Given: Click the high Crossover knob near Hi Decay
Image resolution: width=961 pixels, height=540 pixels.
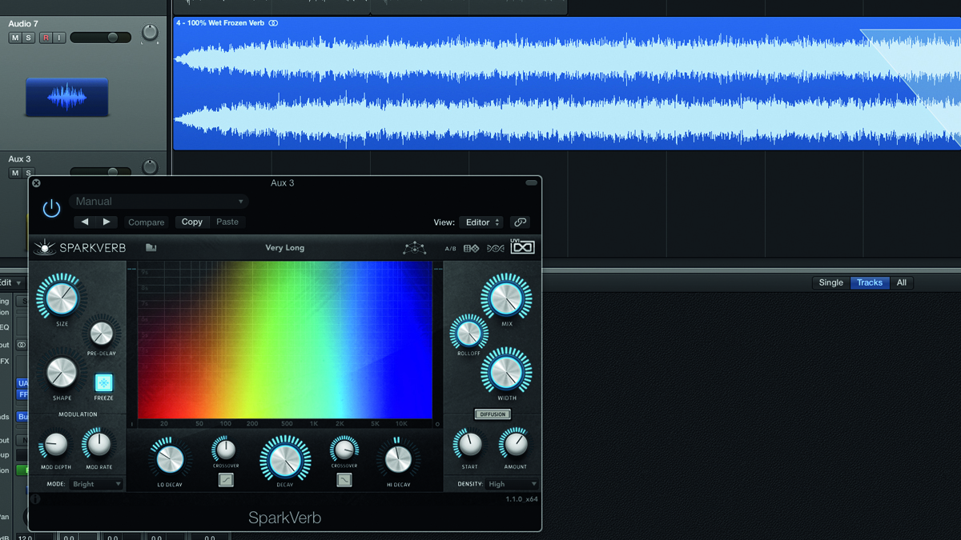Looking at the screenshot, I should (x=344, y=450).
